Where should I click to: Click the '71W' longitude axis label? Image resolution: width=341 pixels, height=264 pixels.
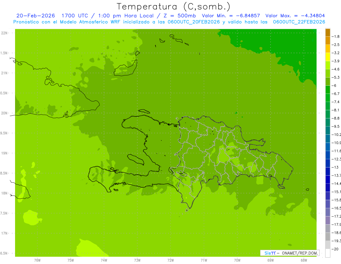[204, 260]
